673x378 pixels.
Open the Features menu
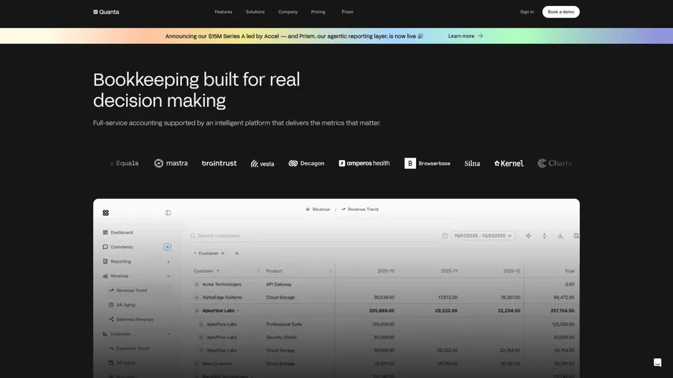[x=223, y=12]
